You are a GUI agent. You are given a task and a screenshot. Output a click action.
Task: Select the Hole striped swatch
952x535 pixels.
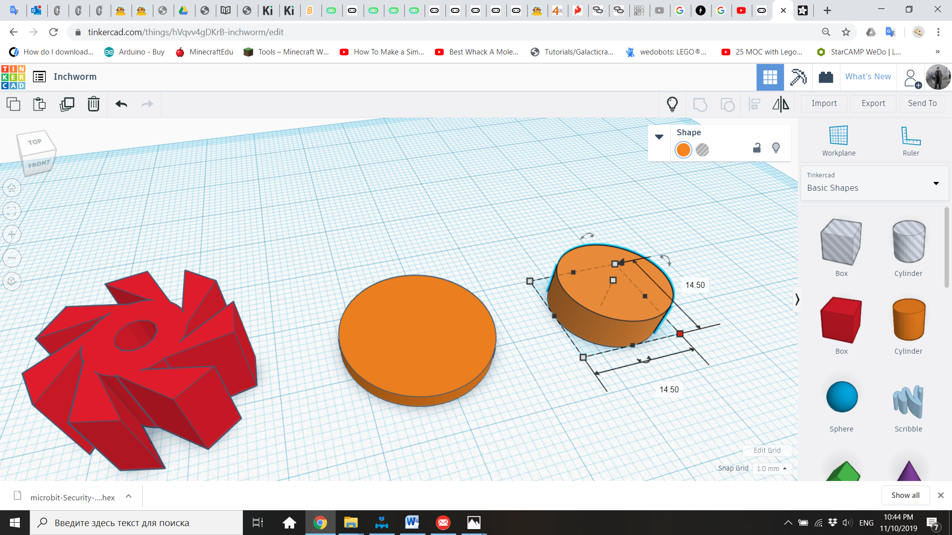click(x=702, y=150)
